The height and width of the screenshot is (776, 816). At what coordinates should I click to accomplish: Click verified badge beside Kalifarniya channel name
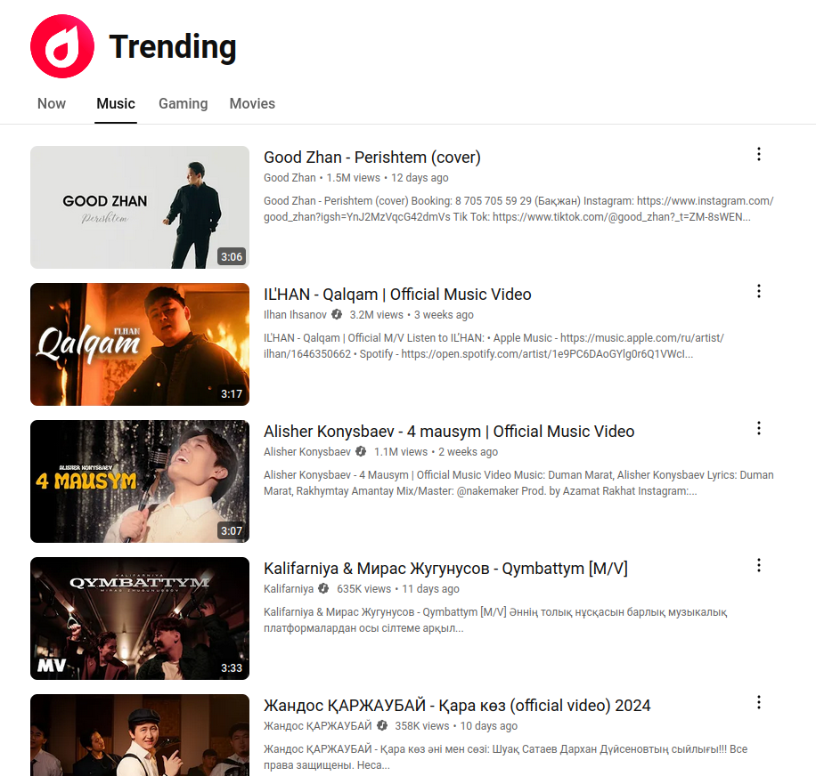click(323, 588)
